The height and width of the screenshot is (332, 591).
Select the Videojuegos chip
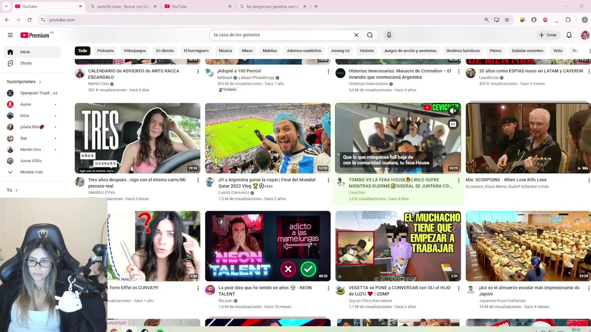point(135,51)
